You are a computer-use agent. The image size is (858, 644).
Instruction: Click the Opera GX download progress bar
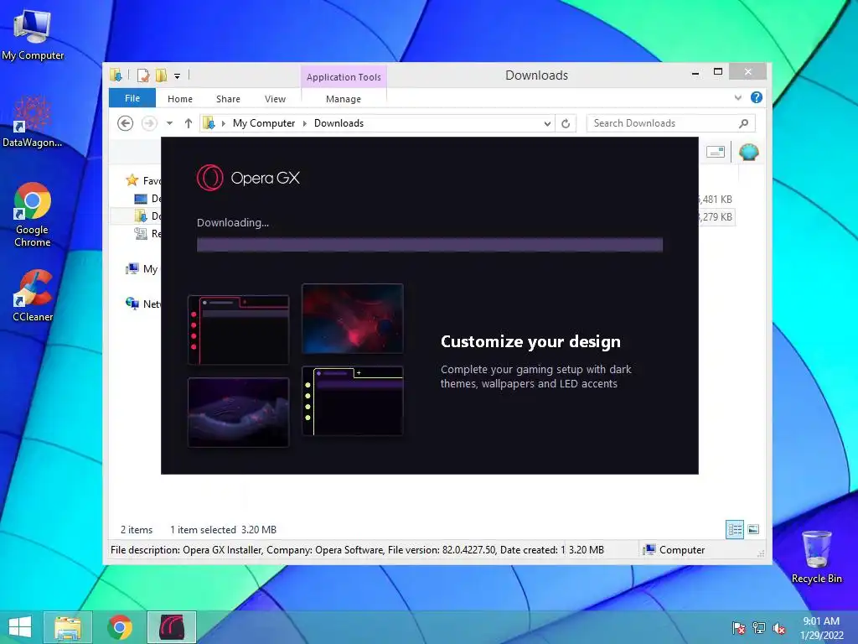[430, 244]
